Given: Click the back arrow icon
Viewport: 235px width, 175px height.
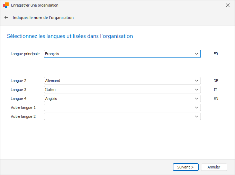Looking at the screenshot, I should pos(6,18).
